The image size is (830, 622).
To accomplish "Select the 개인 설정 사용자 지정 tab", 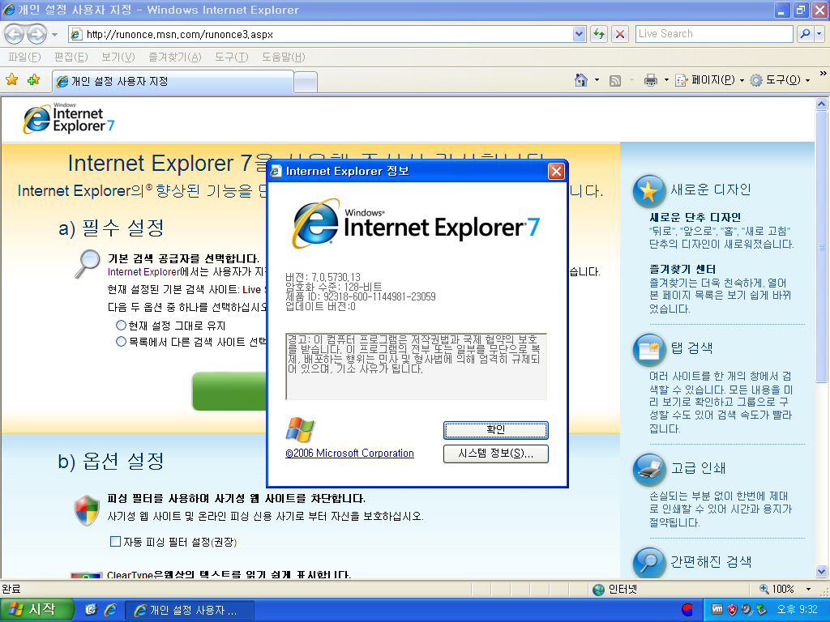I will tap(173, 81).
